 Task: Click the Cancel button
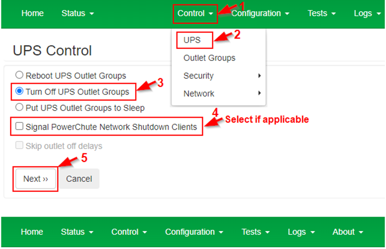coord(79,179)
